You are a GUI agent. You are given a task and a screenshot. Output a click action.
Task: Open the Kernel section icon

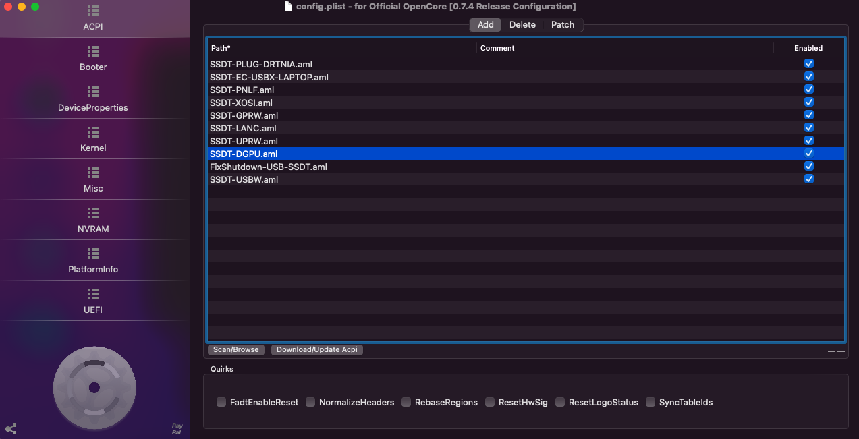click(93, 132)
